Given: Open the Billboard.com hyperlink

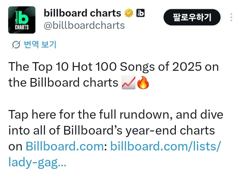Looking at the screenshot, I should coord(65,146).
